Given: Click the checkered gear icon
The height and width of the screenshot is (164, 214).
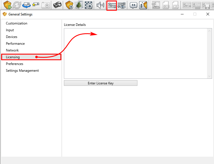Looking at the screenshot, I should pyautogui.click(x=88, y=5).
